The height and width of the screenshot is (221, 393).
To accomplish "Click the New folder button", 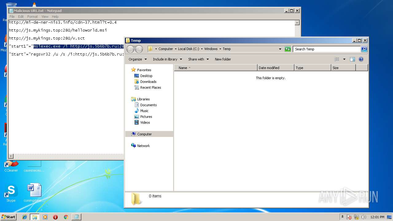I will [223, 59].
